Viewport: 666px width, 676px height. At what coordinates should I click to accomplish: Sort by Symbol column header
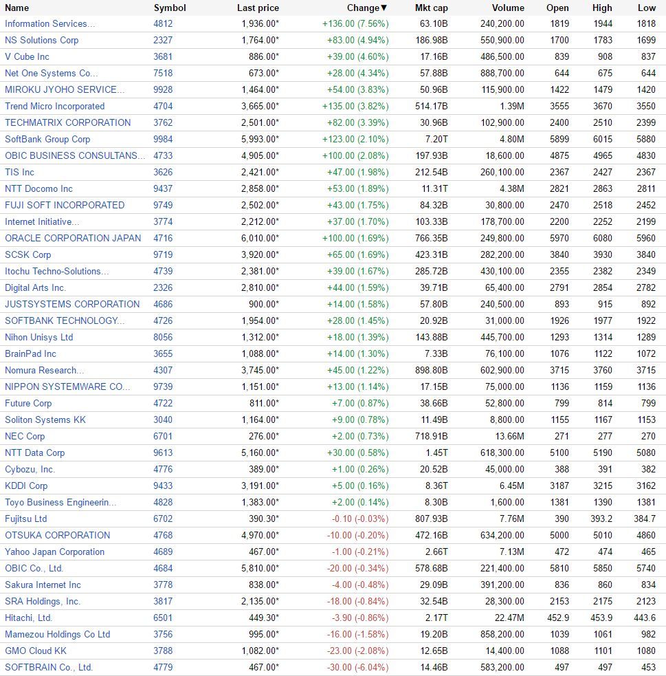(x=170, y=8)
